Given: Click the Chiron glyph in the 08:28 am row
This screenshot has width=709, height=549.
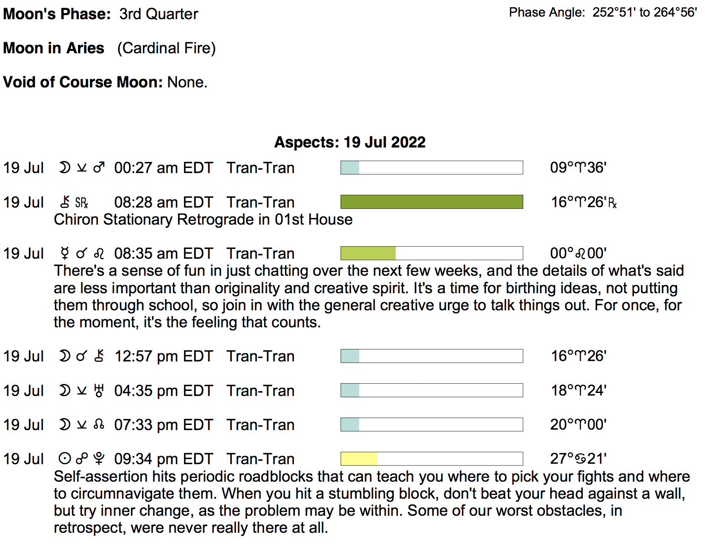Looking at the screenshot, I should tap(65, 202).
